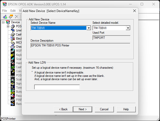
Task: Cancel the Add New Device dialog
Action: (x=104, y=109)
